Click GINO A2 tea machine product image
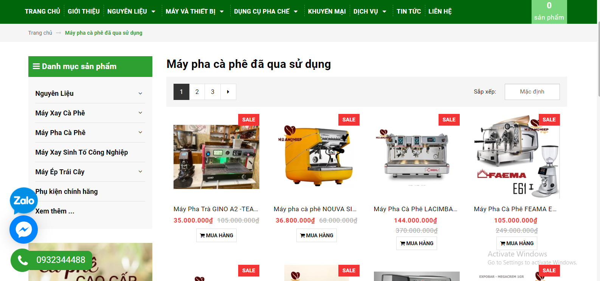600x281 pixels. [216, 157]
